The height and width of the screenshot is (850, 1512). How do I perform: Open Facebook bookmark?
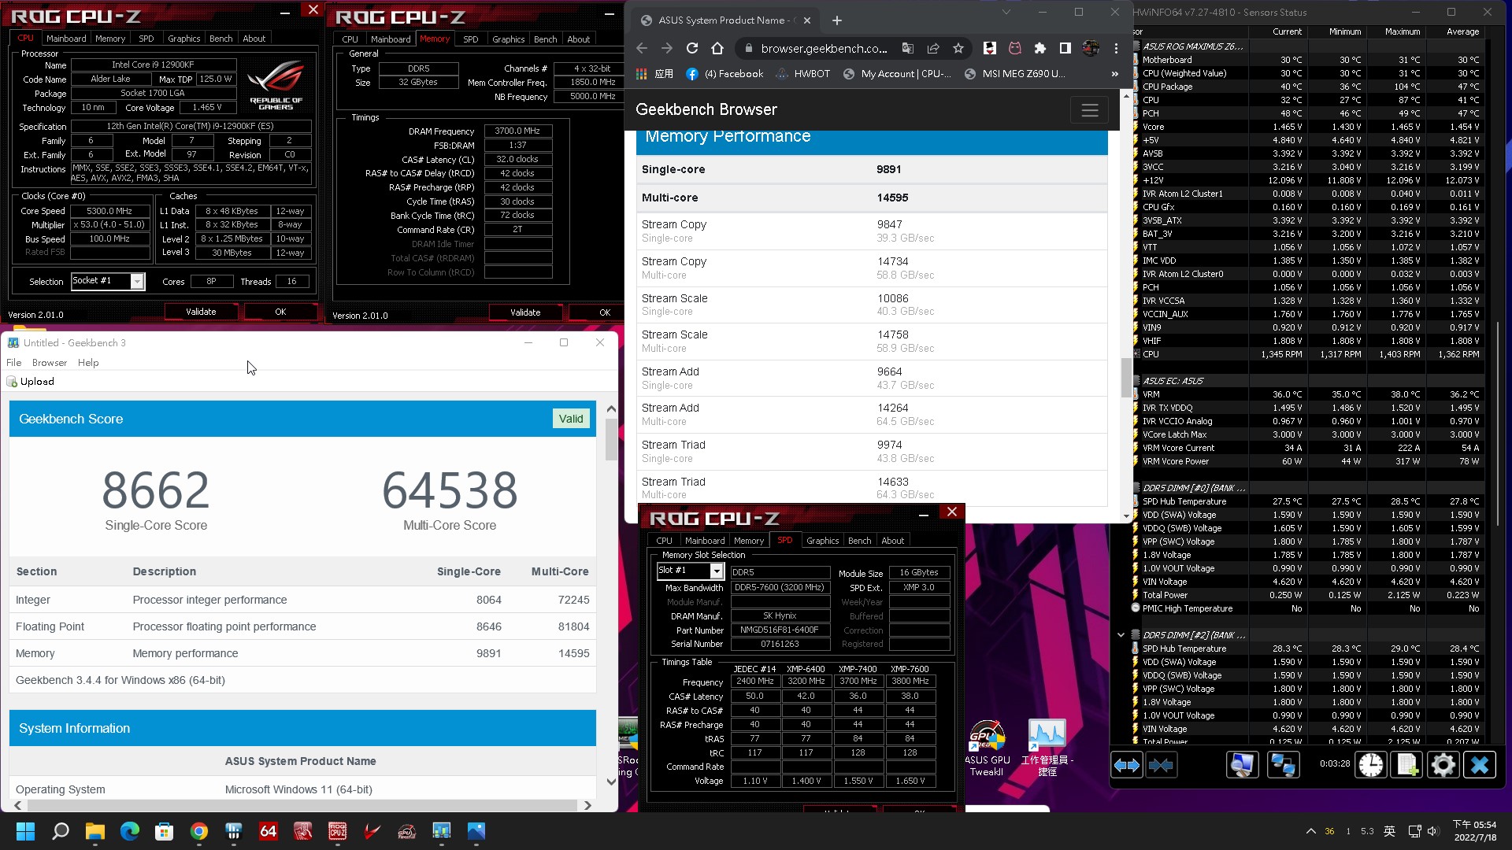[x=724, y=74]
